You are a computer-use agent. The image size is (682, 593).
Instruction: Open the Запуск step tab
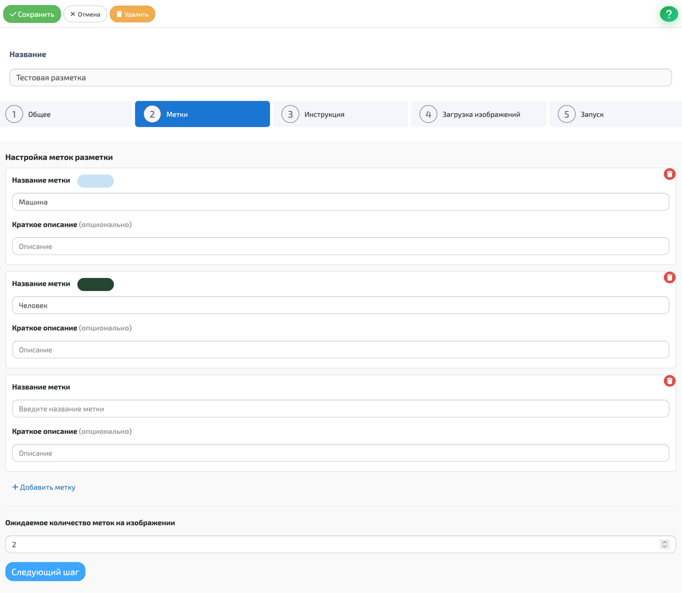click(615, 114)
